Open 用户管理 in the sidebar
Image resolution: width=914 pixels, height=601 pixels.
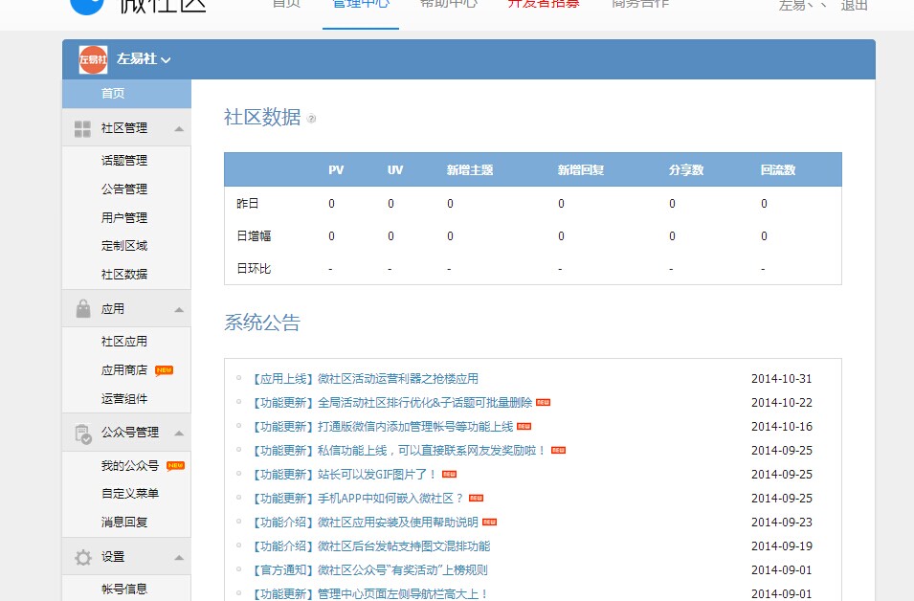point(124,217)
